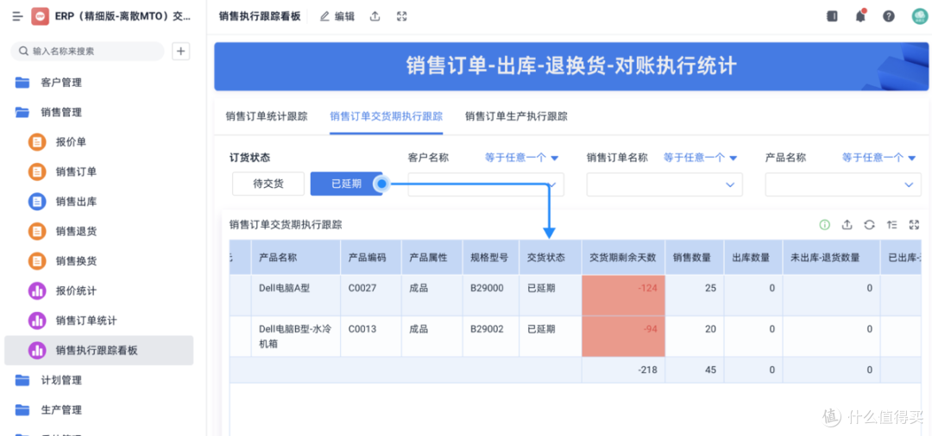The width and height of the screenshot is (932, 436).
Task: Click the purple 销售订单统计 chart icon
Action: pos(37,321)
